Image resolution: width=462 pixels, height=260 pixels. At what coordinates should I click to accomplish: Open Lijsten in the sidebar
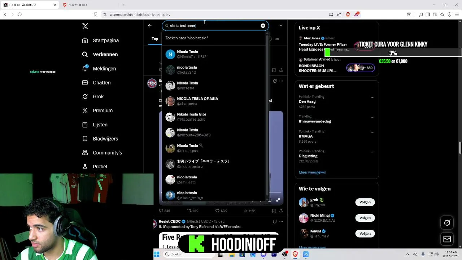pyautogui.click(x=95, y=125)
